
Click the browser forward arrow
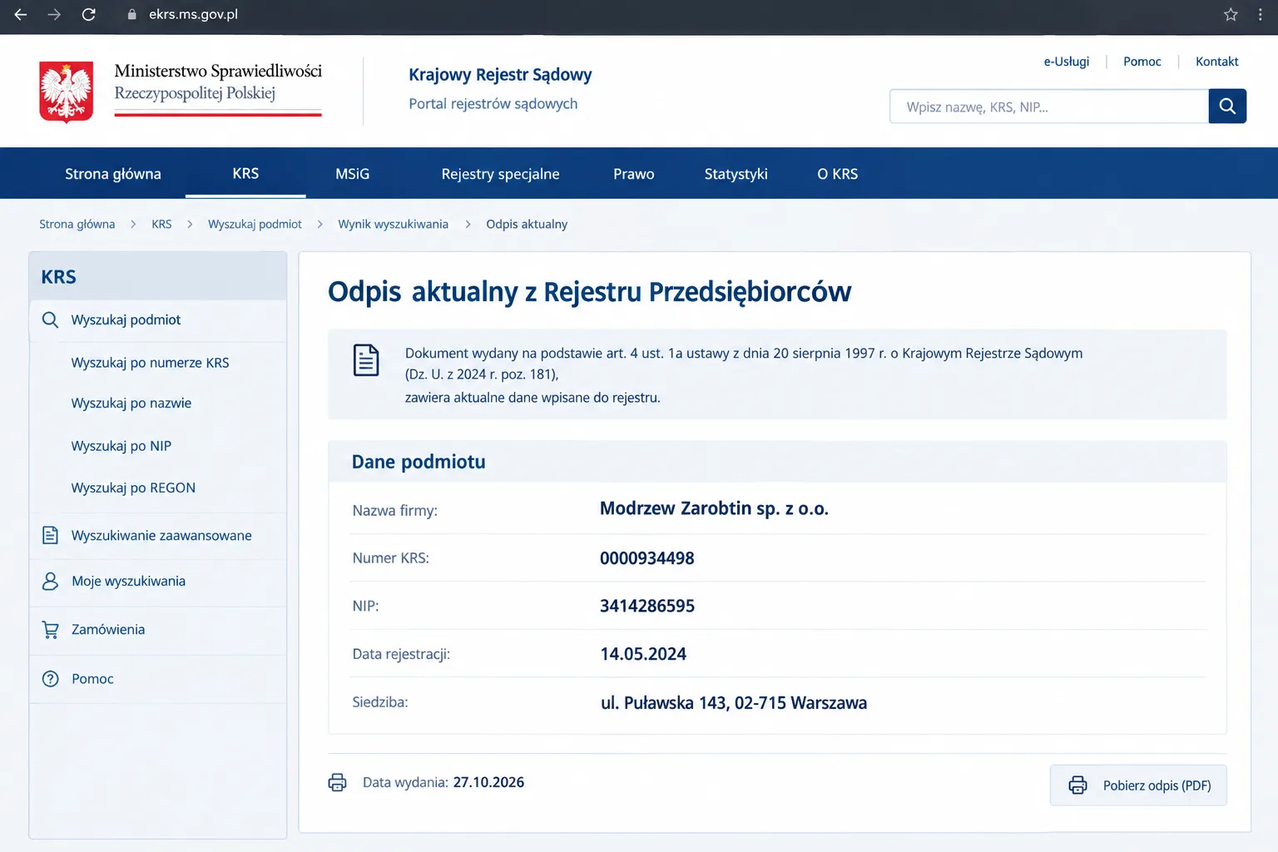coord(54,14)
